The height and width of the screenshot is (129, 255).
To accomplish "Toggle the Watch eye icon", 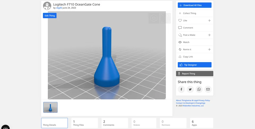I will [x=180, y=42].
